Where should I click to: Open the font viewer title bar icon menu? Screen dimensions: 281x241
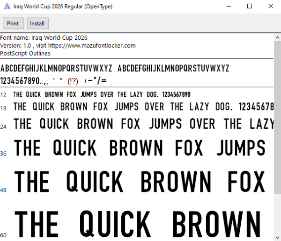[x=7, y=7]
